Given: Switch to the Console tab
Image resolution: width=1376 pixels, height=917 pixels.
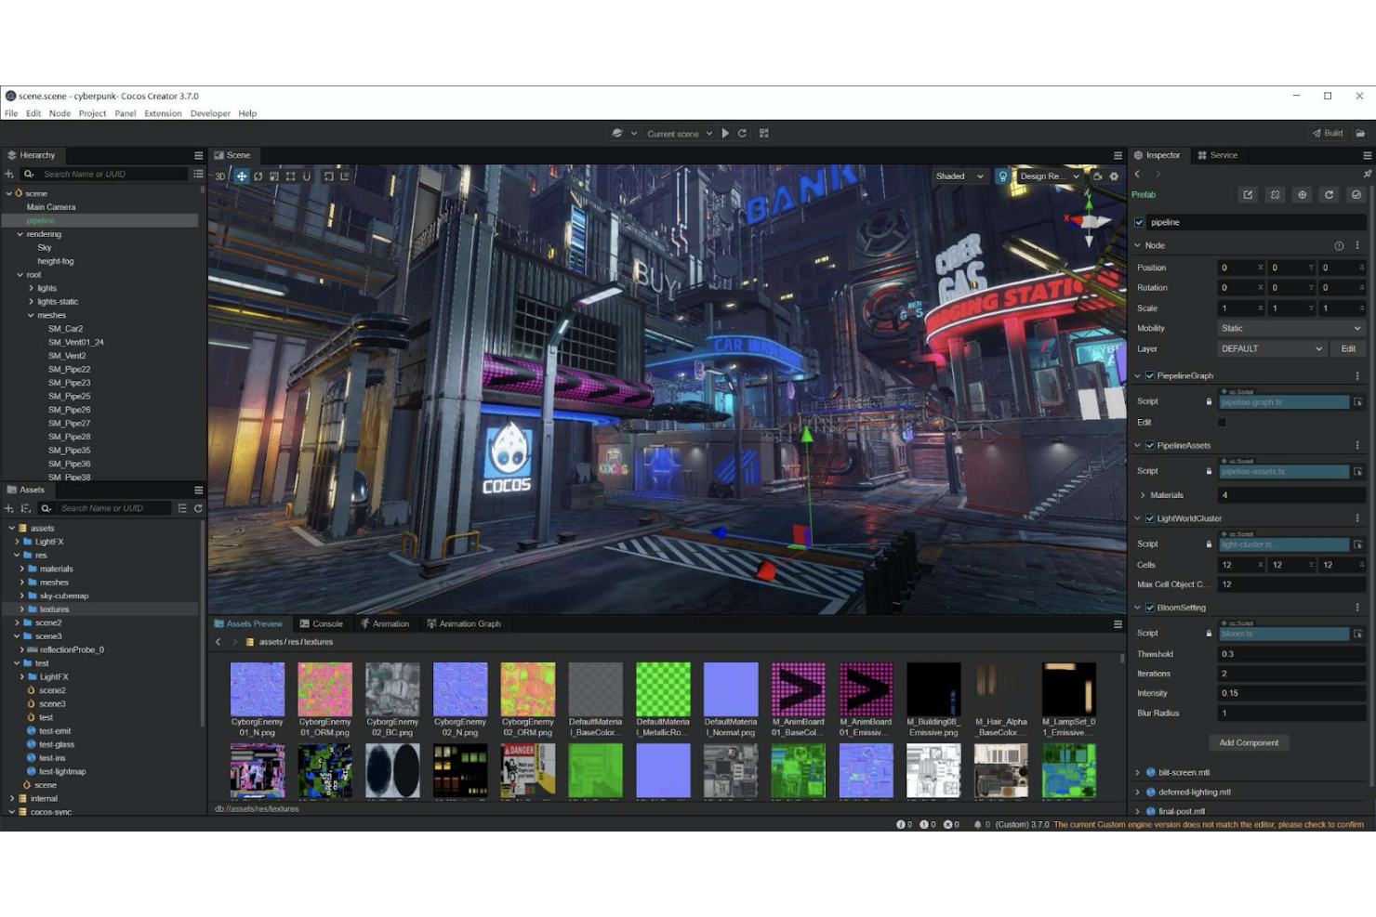Looking at the screenshot, I should coord(322,623).
